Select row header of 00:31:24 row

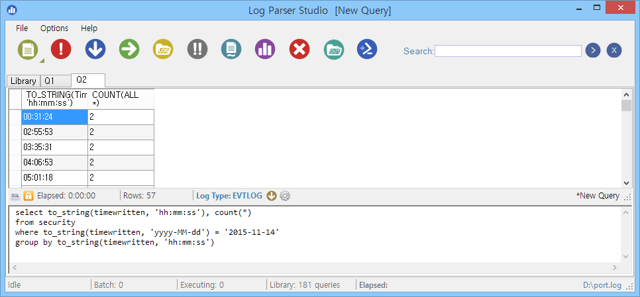(x=15, y=117)
